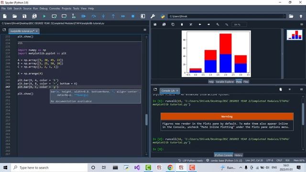Browse working directory folder icon
The width and height of the screenshot is (306, 172).
click(291, 16)
